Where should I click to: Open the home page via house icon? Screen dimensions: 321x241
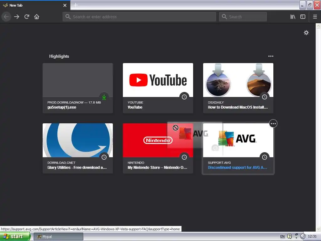(37, 17)
